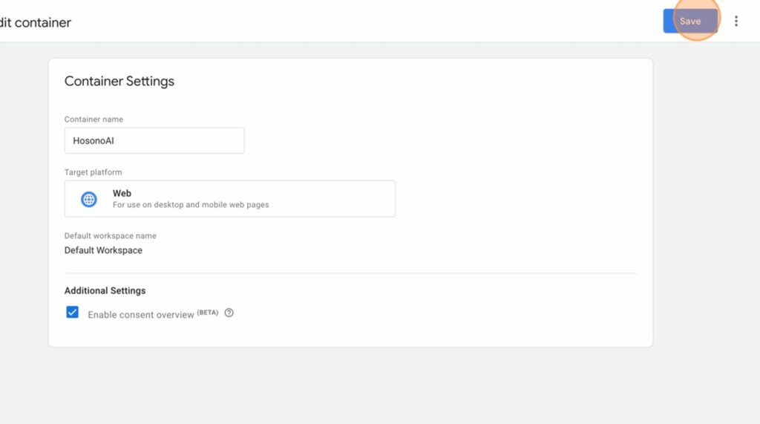Click the BETA superscript tag

tap(208, 313)
